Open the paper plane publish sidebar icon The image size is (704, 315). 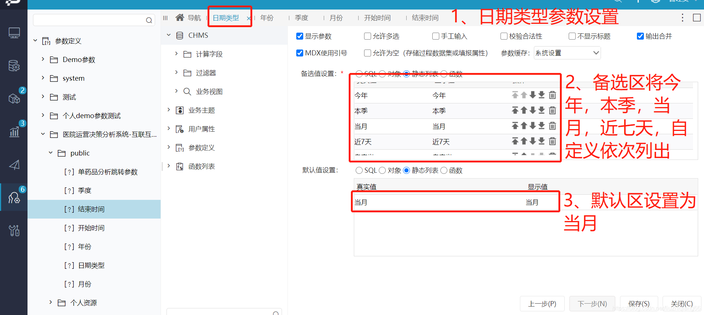14,165
